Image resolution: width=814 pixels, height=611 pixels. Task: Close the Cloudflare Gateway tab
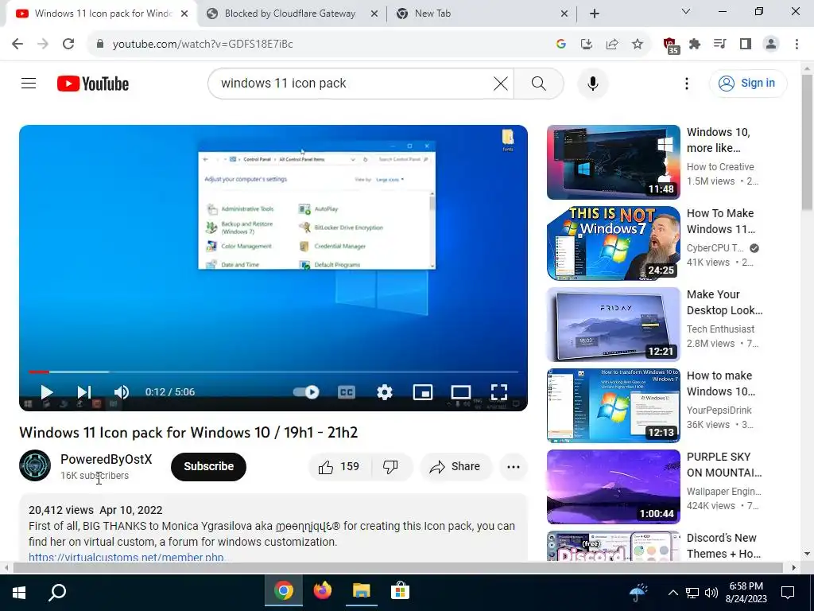[x=374, y=14]
